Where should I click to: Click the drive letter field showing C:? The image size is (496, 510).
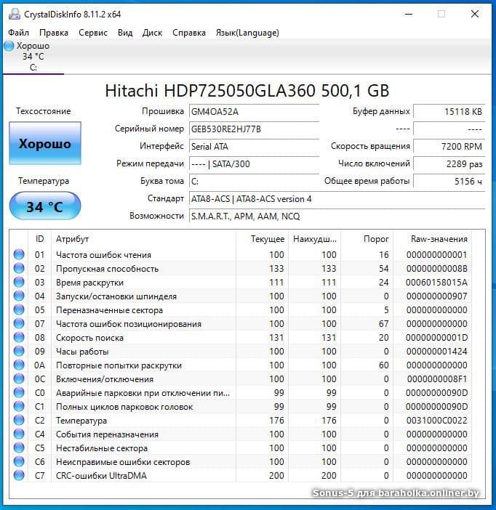click(254, 181)
